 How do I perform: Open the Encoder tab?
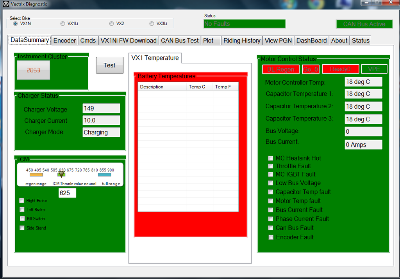pos(64,41)
